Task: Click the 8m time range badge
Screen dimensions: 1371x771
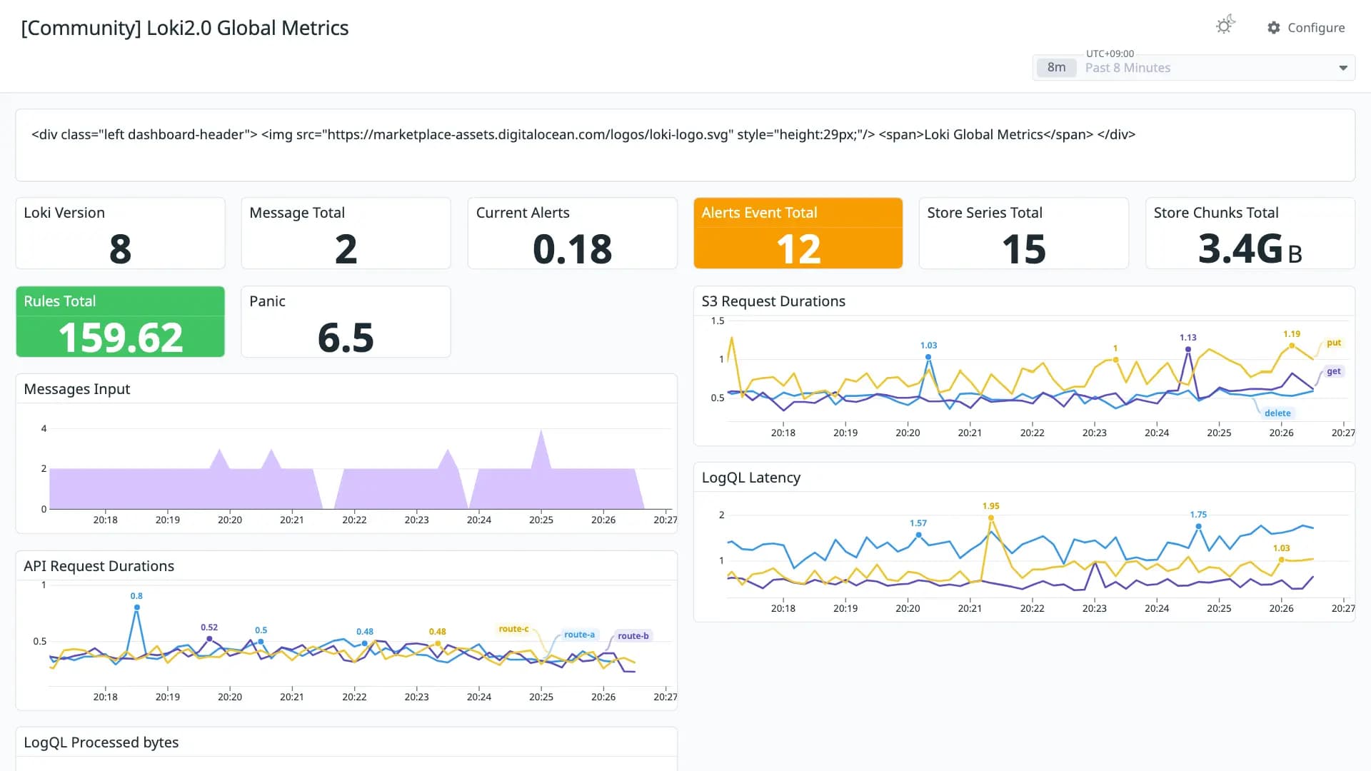Action: click(1056, 68)
